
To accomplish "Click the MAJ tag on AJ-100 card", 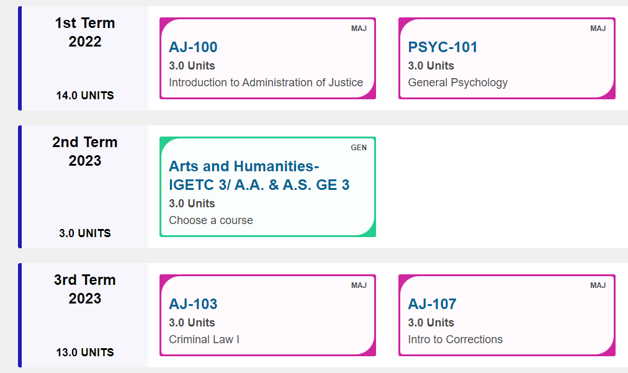I will [359, 29].
